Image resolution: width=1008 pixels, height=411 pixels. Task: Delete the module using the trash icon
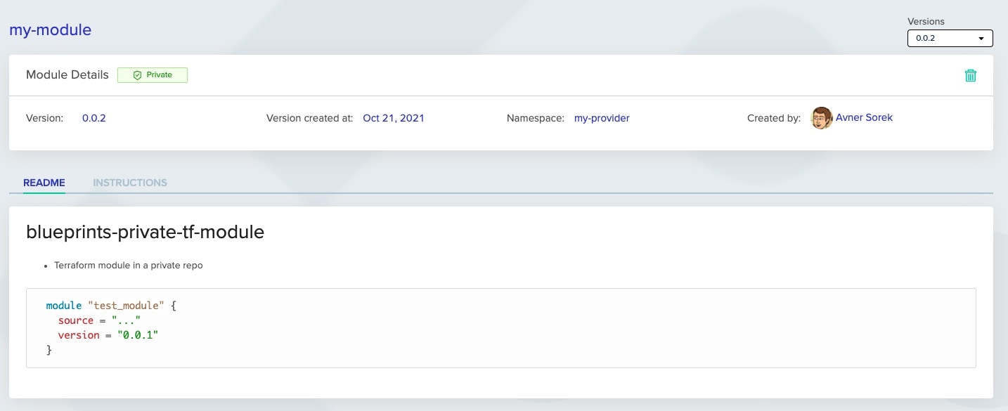[970, 75]
